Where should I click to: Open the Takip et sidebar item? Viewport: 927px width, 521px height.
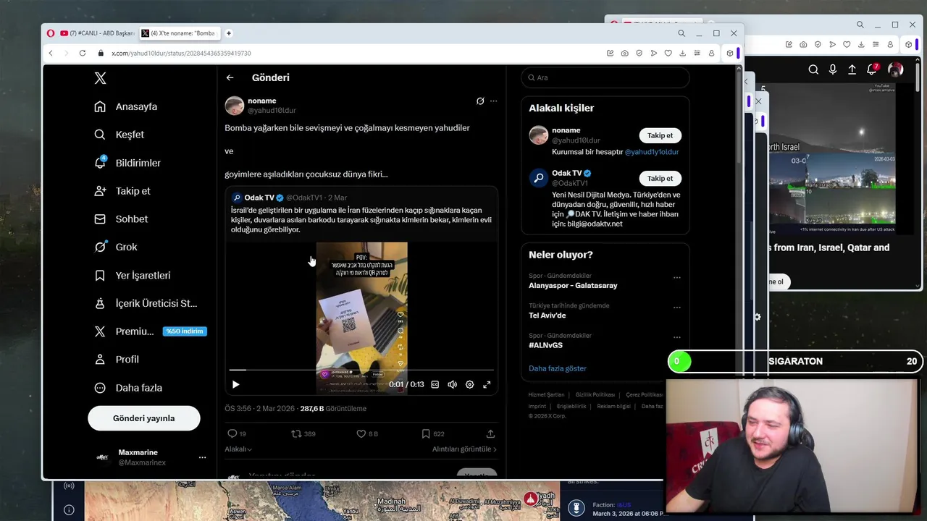(122, 191)
